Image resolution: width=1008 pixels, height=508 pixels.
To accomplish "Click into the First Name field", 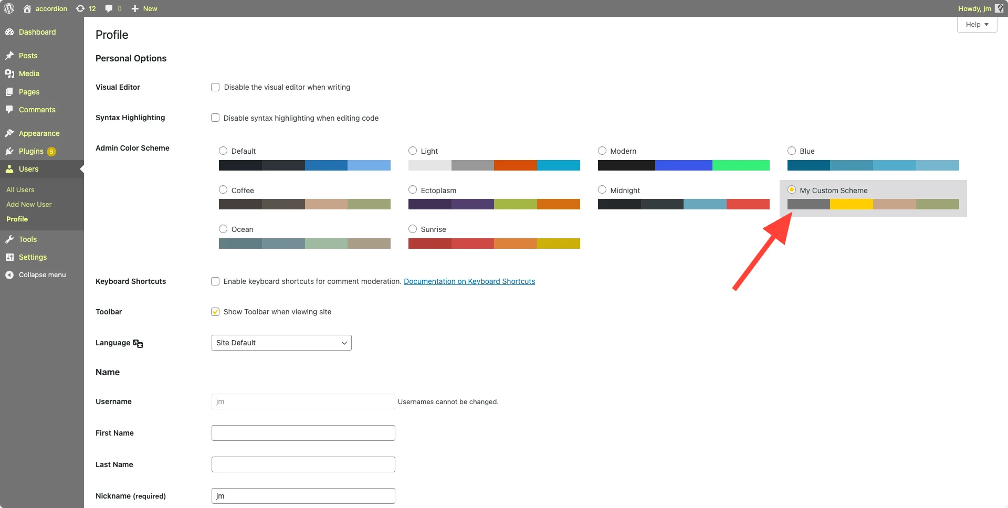I will tap(303, 433).
